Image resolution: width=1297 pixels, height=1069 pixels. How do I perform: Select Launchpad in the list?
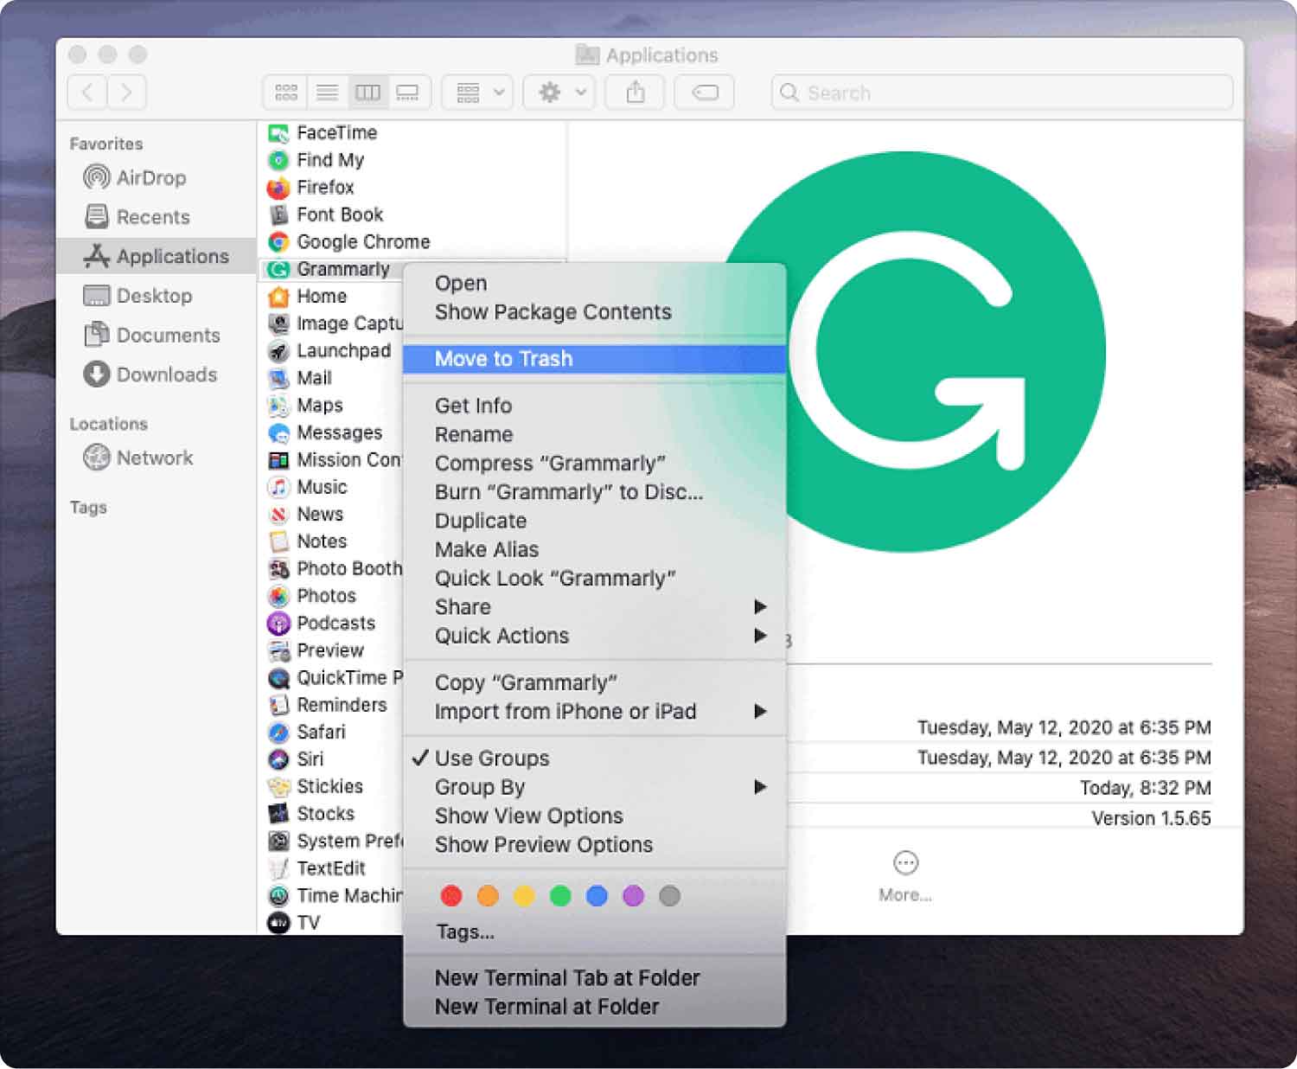329,351
